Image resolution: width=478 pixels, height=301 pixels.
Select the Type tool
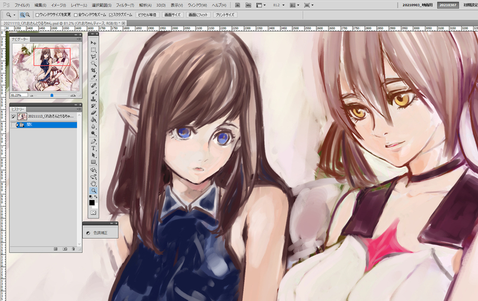point(94,148)
